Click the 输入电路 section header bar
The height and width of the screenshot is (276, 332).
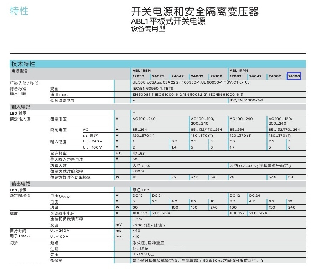click(158, 107)
